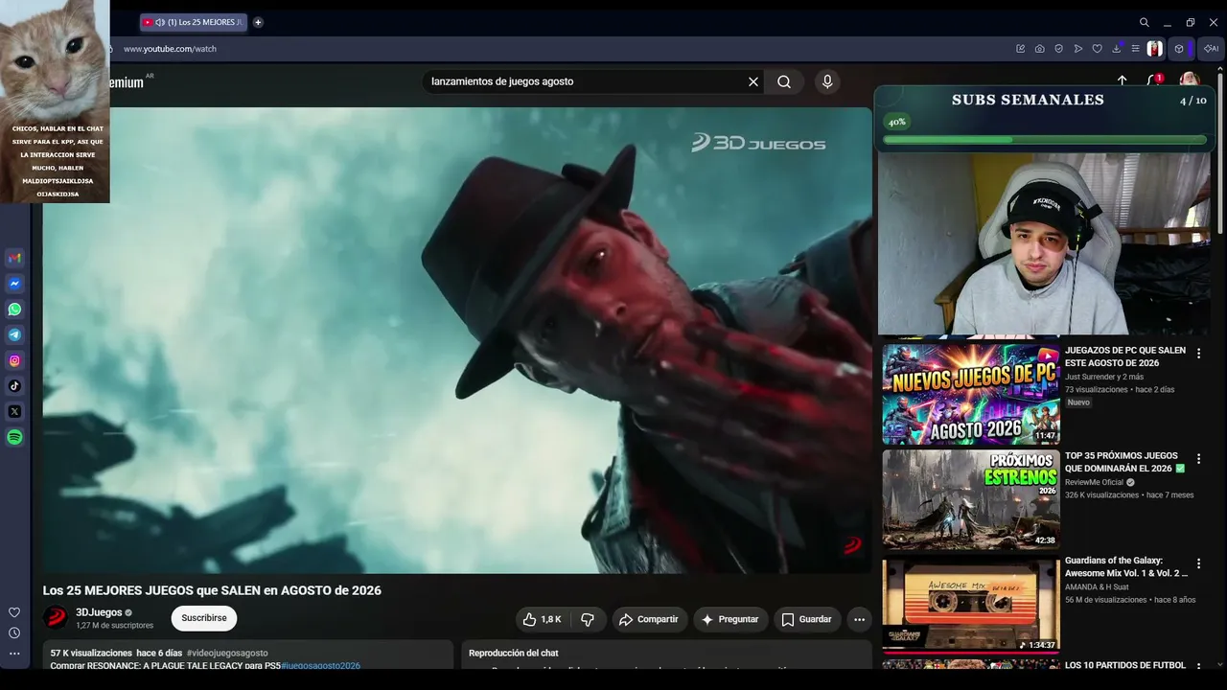1227x690 pixels.
Task: Click the Preguntar ask button
Action: click(730, 619)
